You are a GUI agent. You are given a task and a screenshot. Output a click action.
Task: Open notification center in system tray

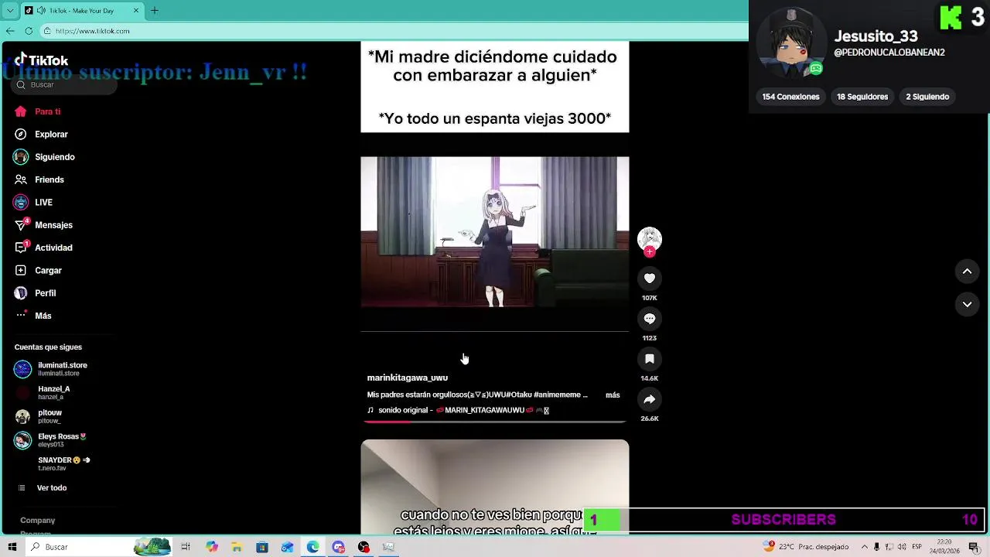pos(974,547)
